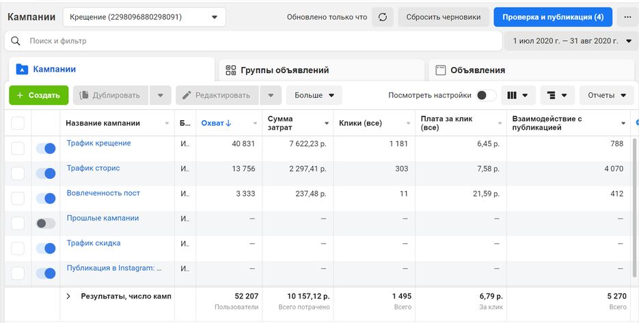The width and height of the screenshot is (639, 323).
Task: Turn off Вовлеченность пост campaign
Action: (x=46, y=198)
